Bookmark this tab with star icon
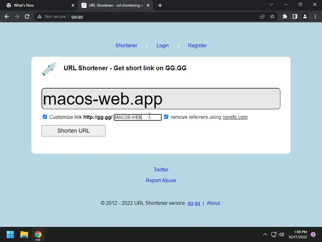Screen dimensions: 322x242 (272, 16)
